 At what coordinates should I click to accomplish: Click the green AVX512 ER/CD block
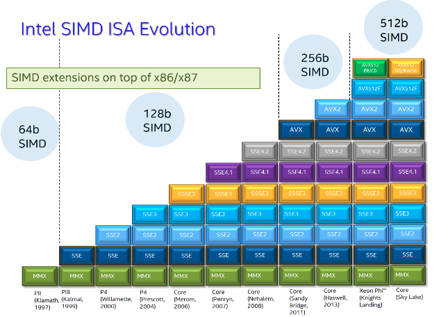tap(370, 68)
